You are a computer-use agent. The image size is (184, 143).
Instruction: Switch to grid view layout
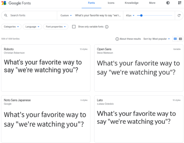(x=175, y=39)
